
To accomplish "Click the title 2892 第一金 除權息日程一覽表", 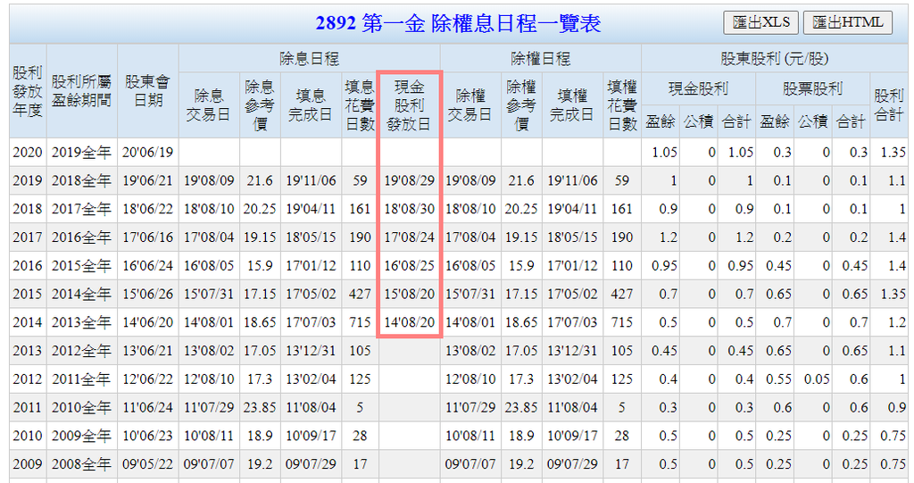I will click(458, 23).
